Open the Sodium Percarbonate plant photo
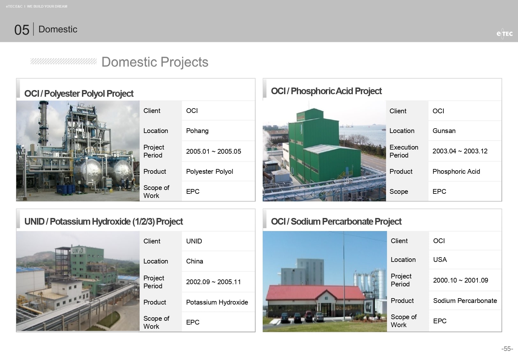The height and width of the screenshot is (358, 518). [325, 281]
